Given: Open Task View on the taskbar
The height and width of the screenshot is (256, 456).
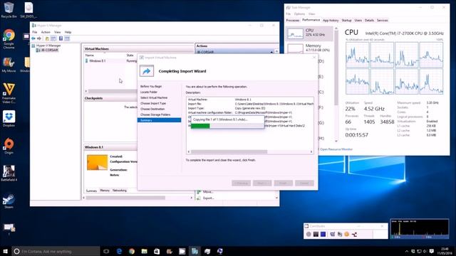Looking at the screenshot, I should point(106,251).
